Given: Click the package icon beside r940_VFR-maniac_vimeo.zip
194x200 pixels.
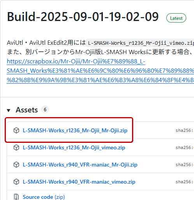Looking at the screenshot, I should point(16,182).
